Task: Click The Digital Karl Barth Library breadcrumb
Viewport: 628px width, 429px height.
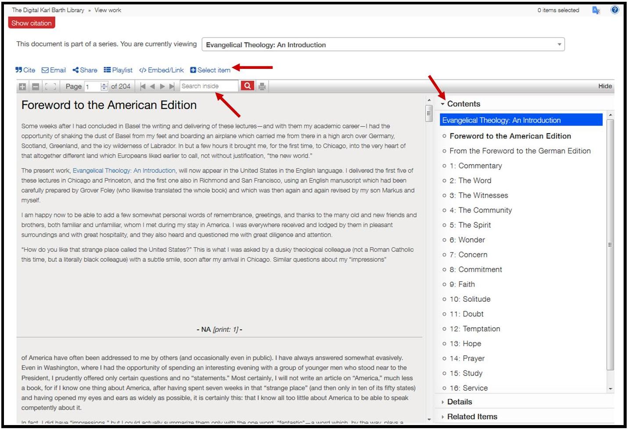Action: coord(48,10)
